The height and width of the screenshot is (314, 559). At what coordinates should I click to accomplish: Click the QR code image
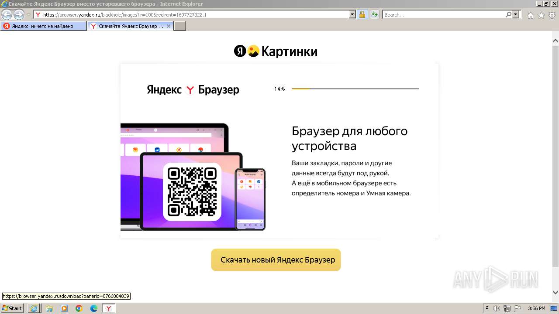tap(192, 192)
